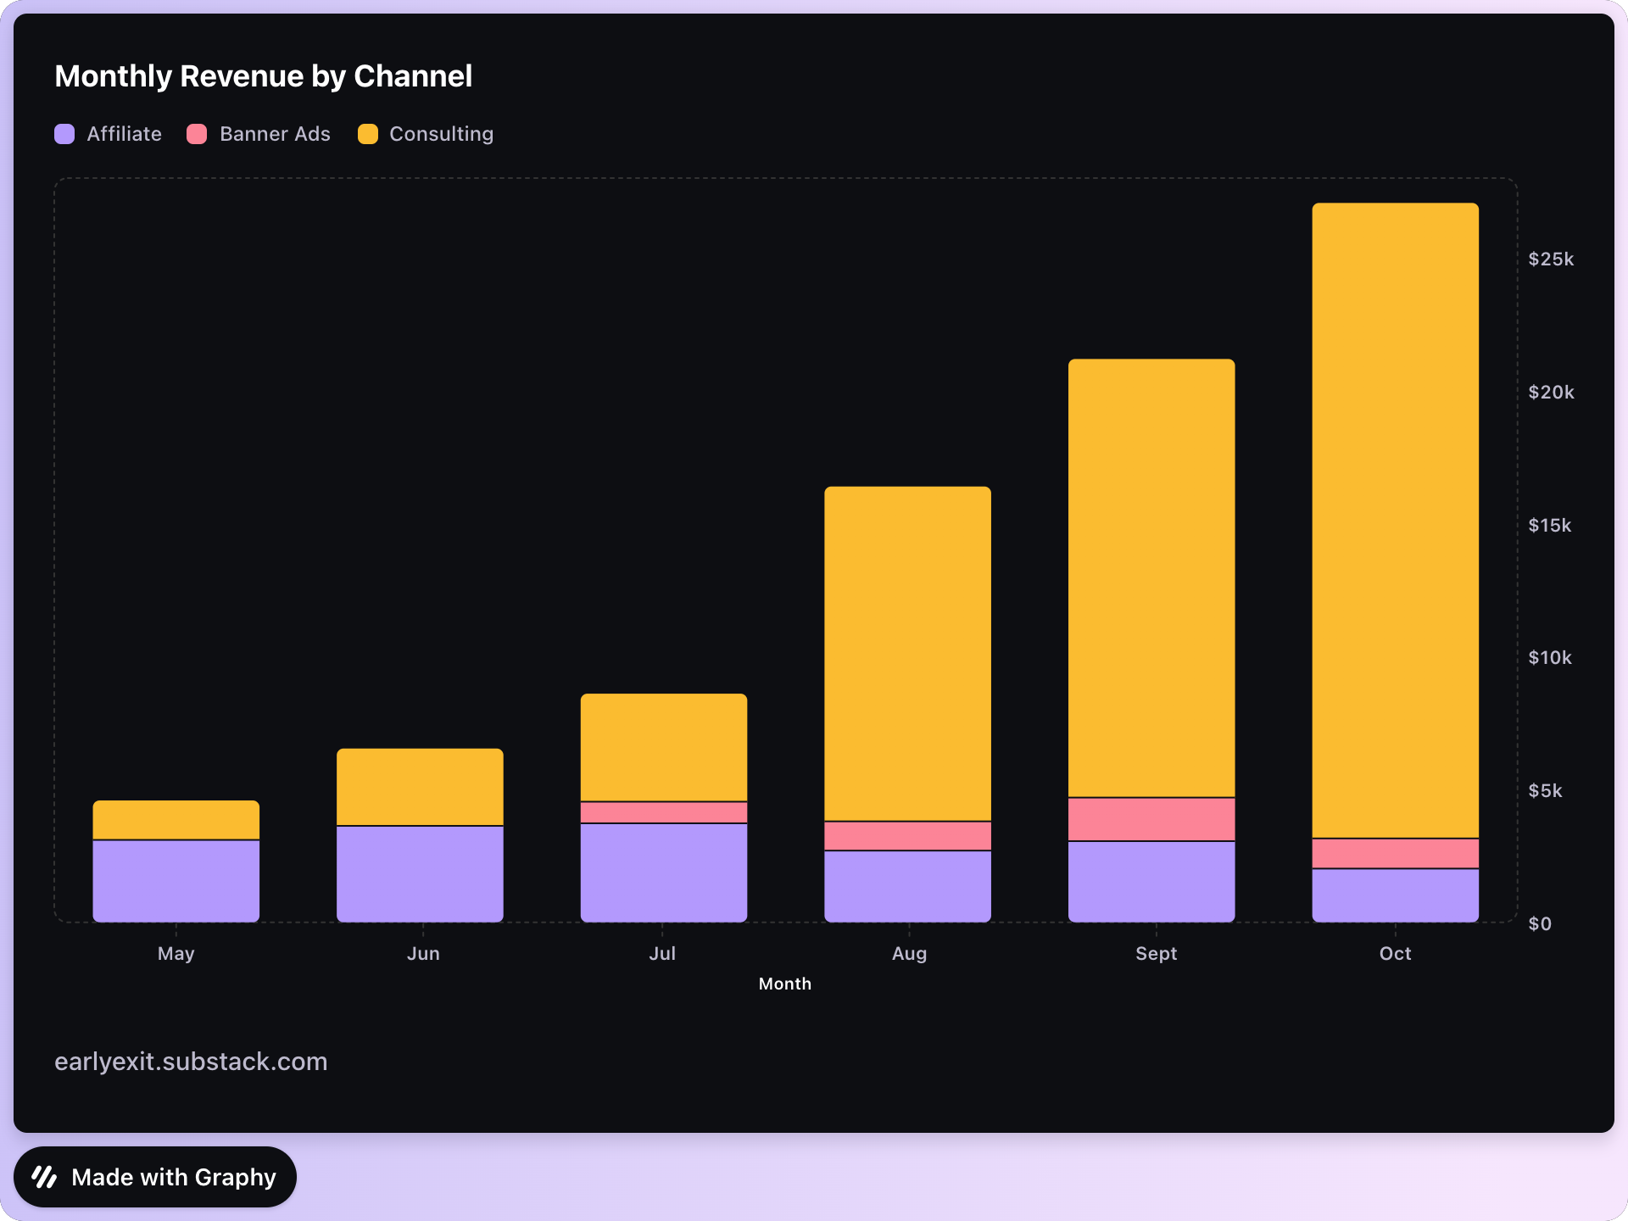Viewport: 1628px width, 1221px height.
Task: Click the Graphy logo icon in the badge
Action: [x=44, y=1177]
